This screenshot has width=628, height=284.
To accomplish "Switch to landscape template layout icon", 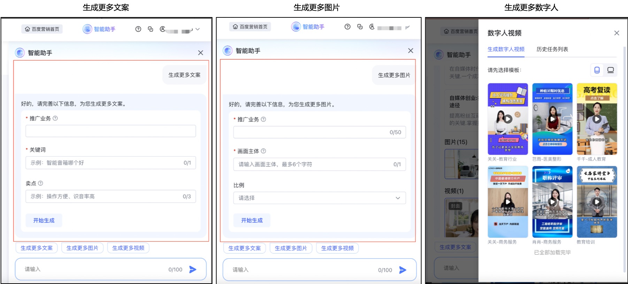I will click(x=610, y=70).
